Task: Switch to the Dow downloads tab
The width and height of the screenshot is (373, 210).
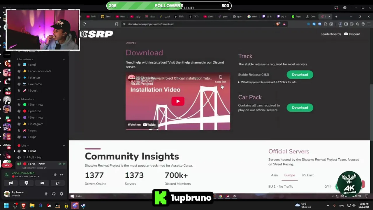Action: pyautogui.click(x=311, y=17)
